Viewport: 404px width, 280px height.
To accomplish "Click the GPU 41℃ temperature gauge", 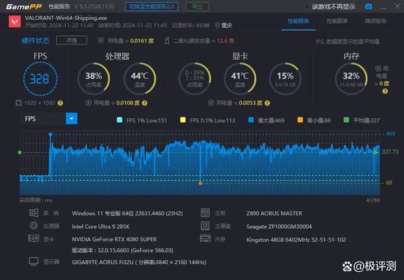I will click(240, 79).
